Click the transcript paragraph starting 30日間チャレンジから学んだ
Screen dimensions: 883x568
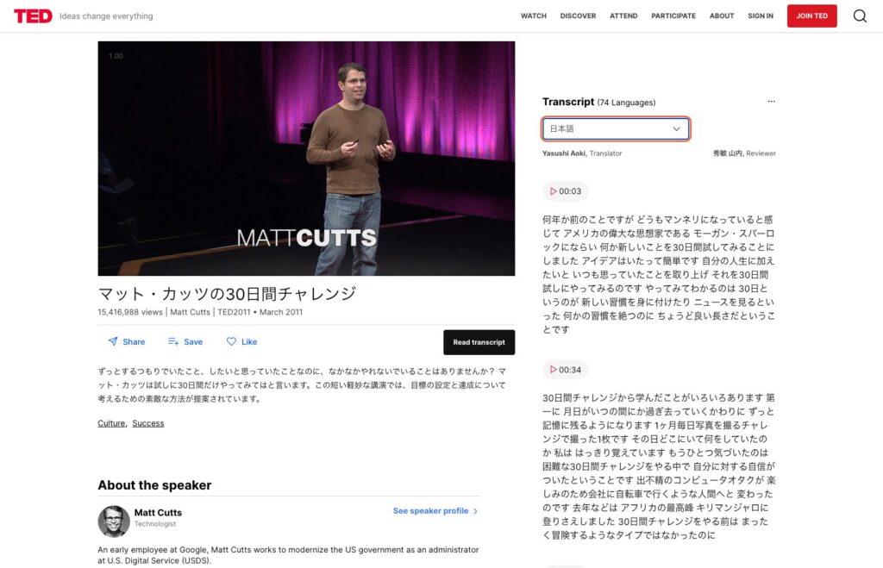coord(658,466)
